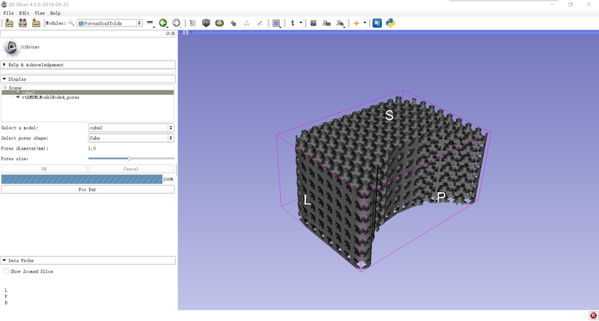
Task: Click the Cancel button
Action: pos(131,169)
